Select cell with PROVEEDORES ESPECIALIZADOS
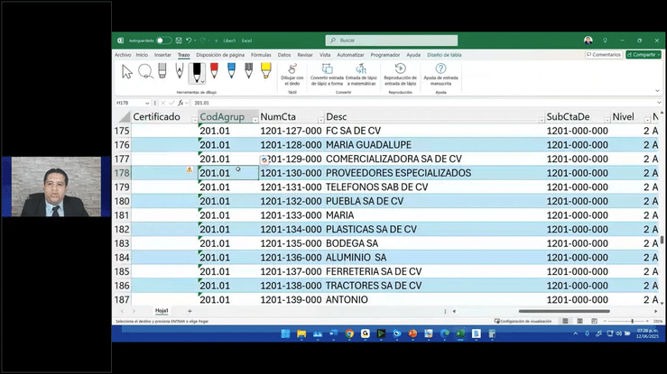Image resolution: width=667 pixels, height=374 pixels. tap(434, 173)
